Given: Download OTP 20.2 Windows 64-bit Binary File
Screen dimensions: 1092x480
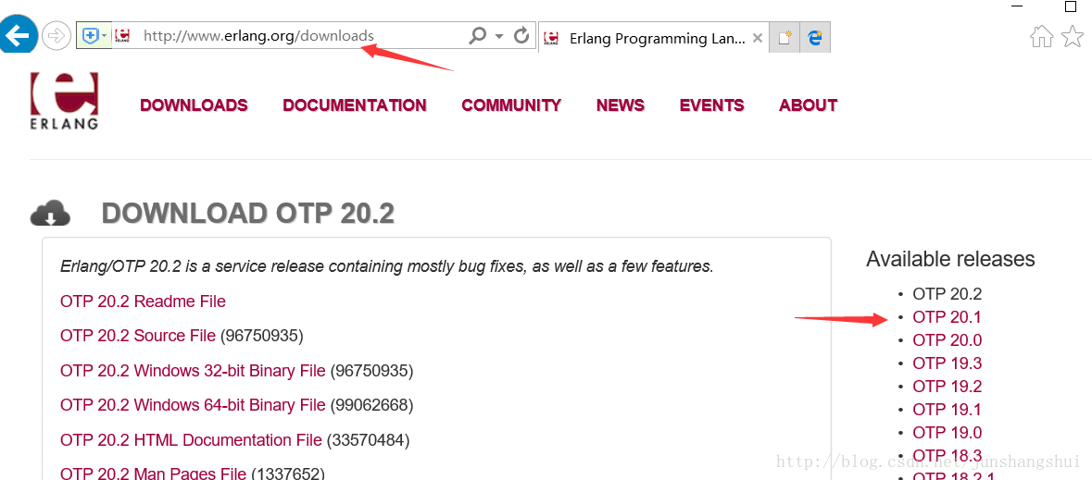Looking at the screenshot, I should pos(193,404).
